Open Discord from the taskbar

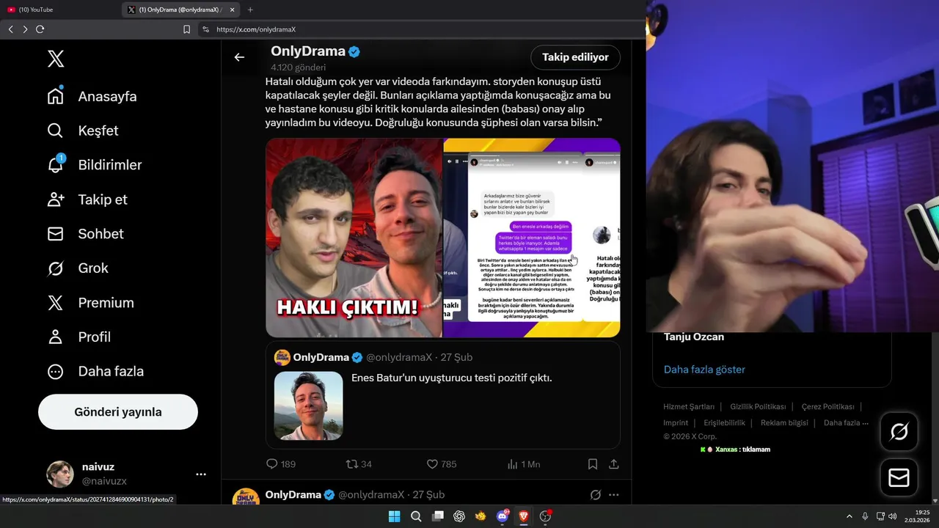pos(503,516)
